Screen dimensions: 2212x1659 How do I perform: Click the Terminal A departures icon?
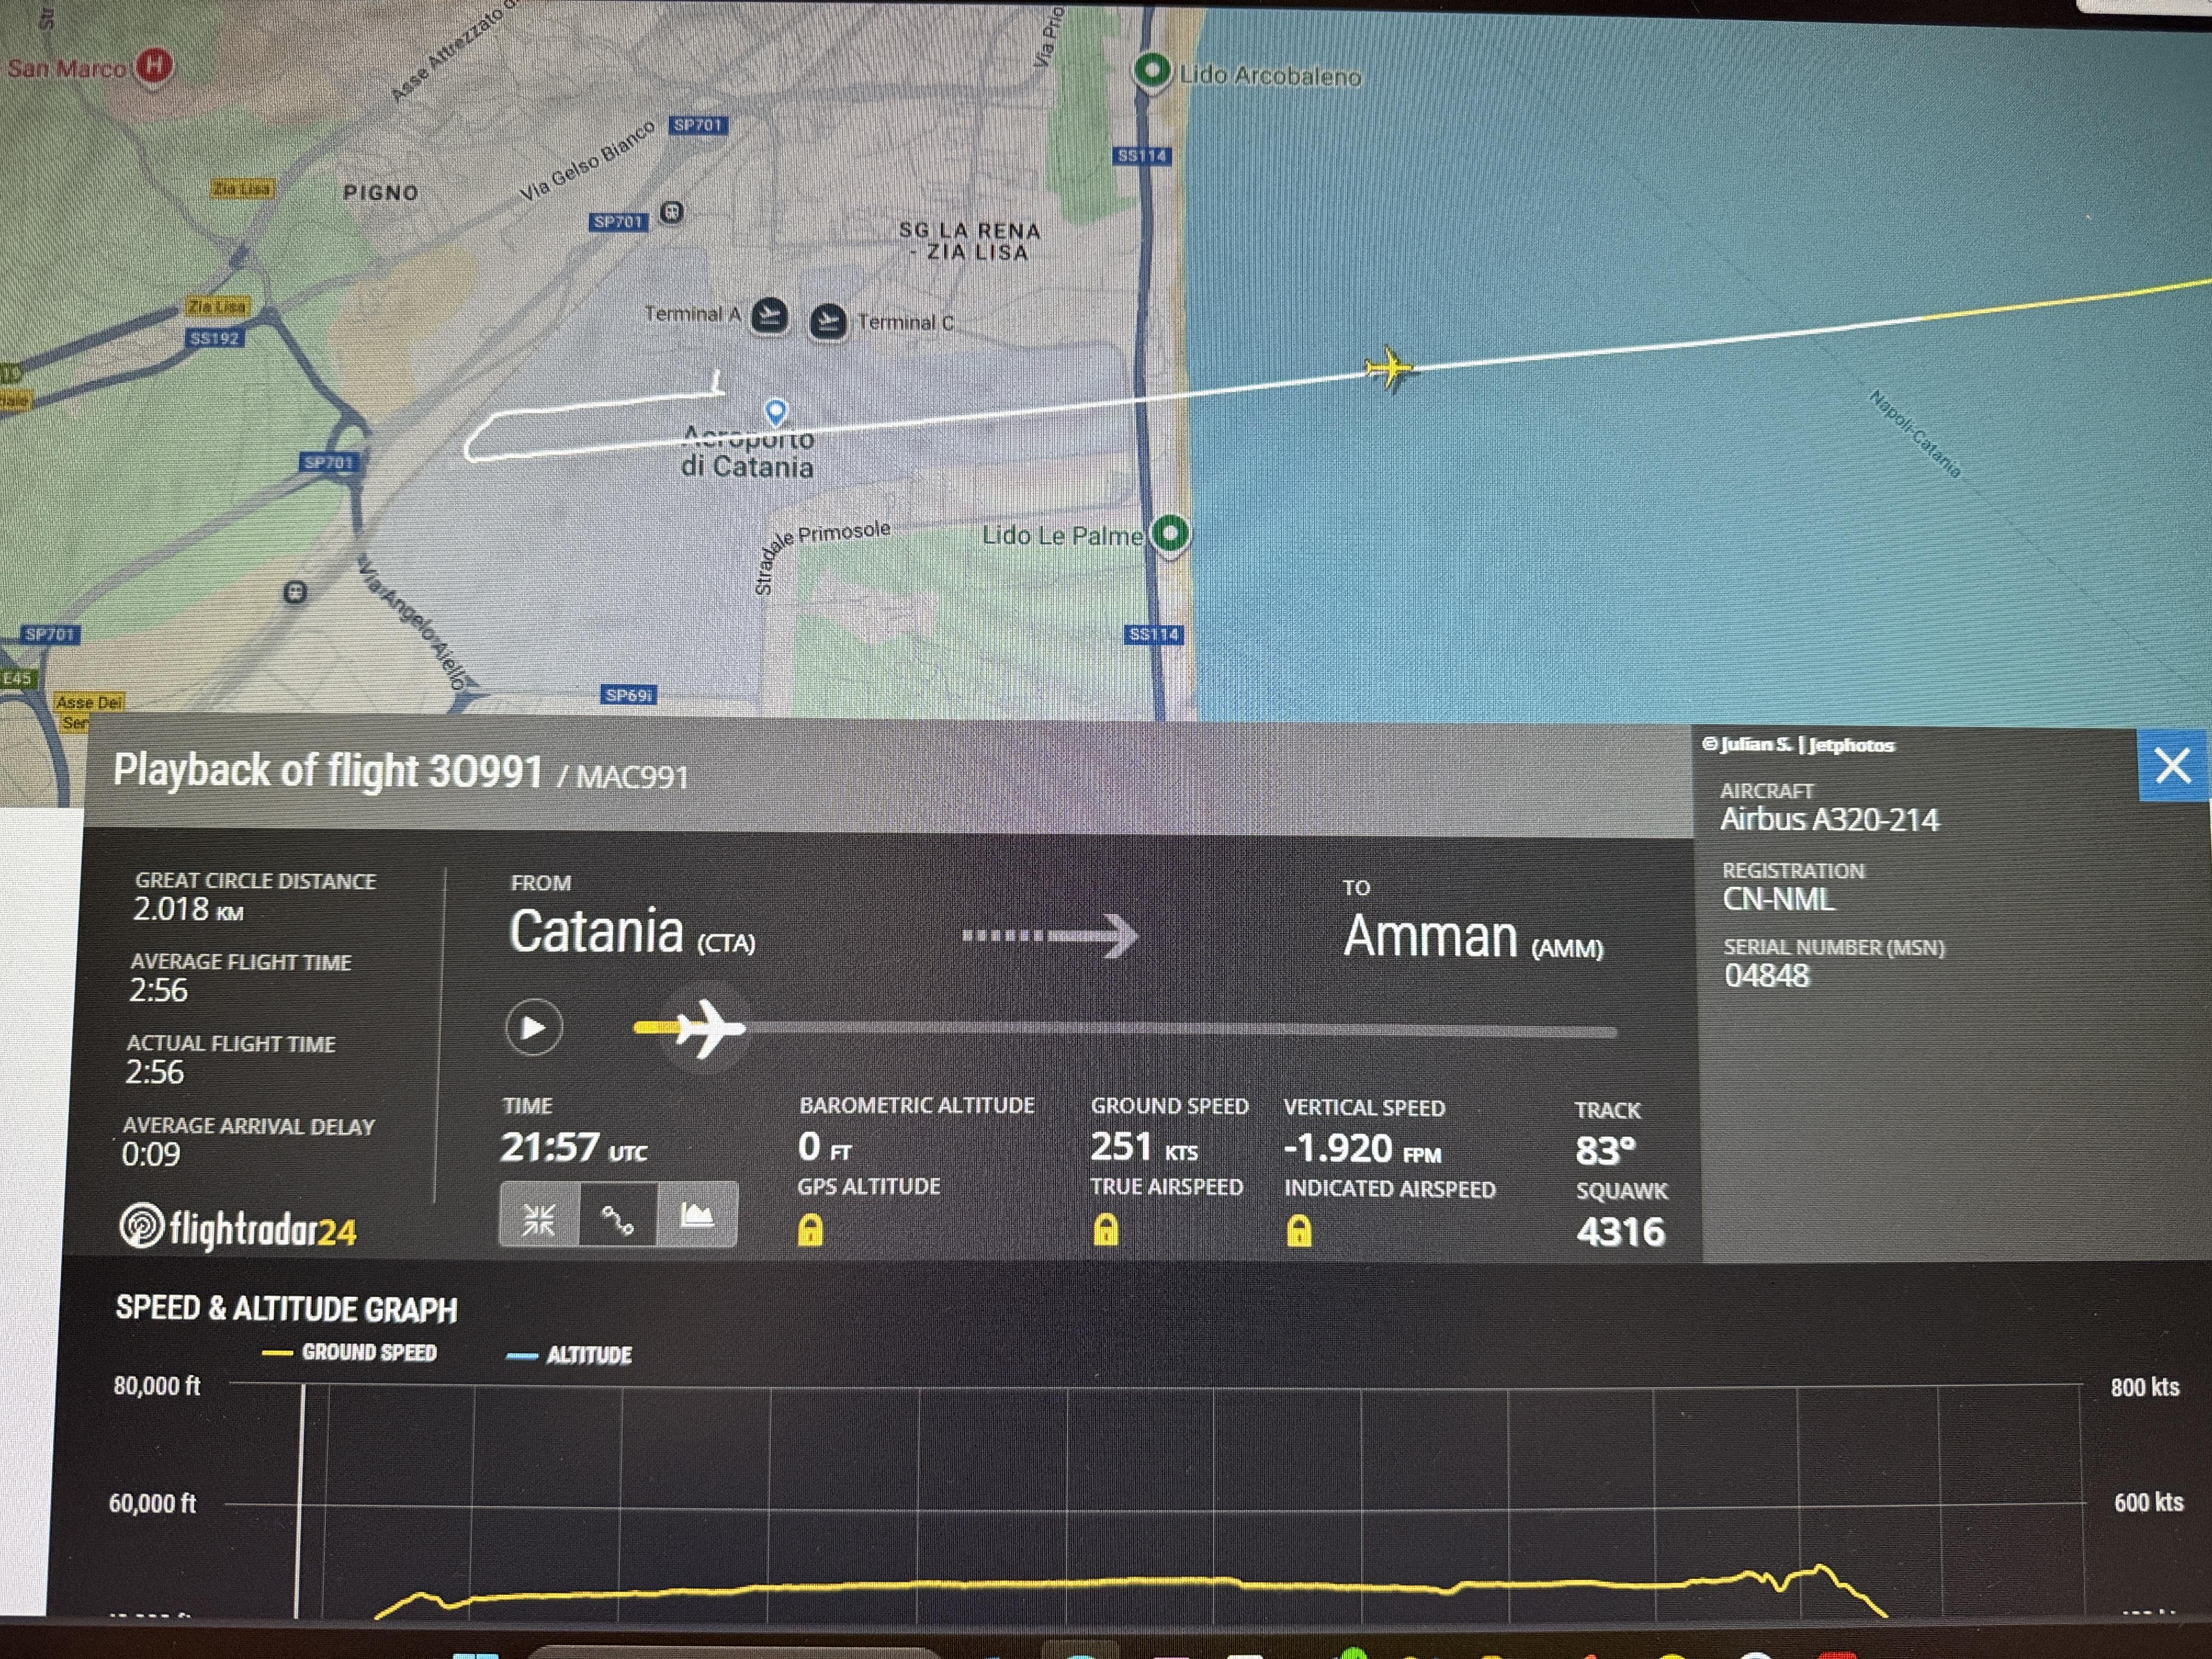pos(769,317)
